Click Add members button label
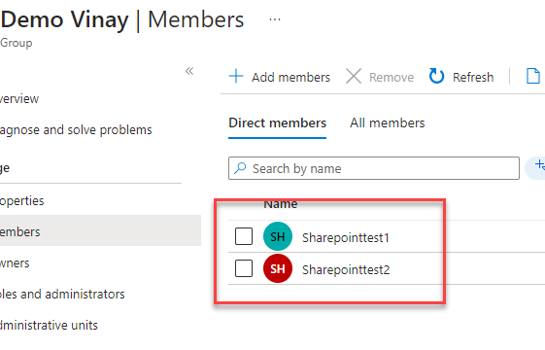545x350 pixels. click(x=290, y=77)
